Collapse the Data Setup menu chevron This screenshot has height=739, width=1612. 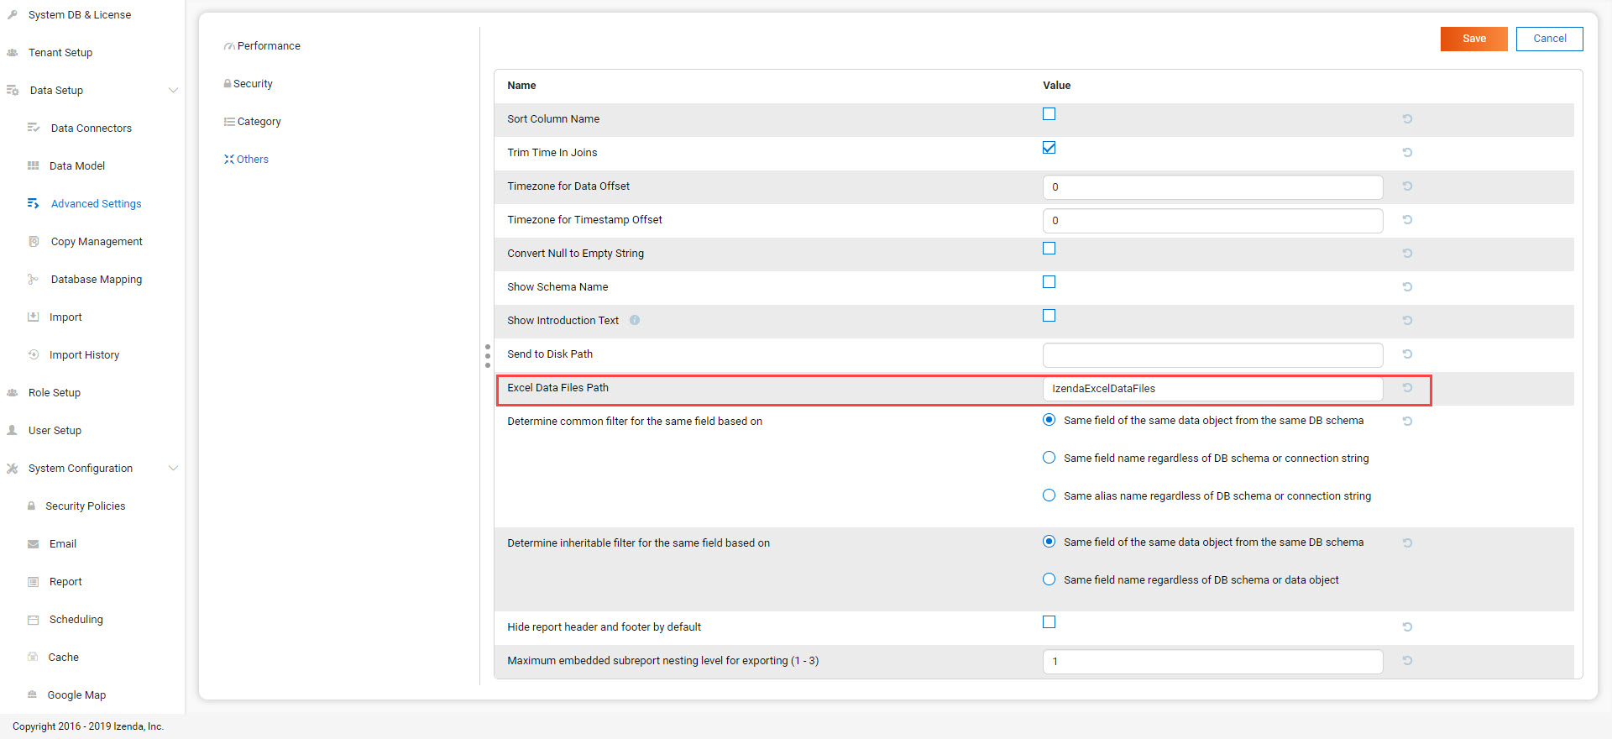click(x=173, y=90)
